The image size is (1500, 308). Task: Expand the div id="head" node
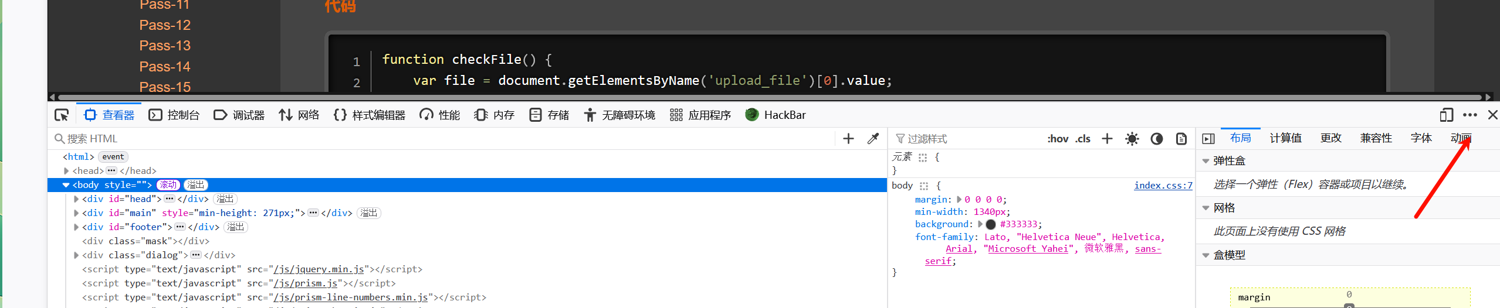pyautogui.click(x=76, y=199)
